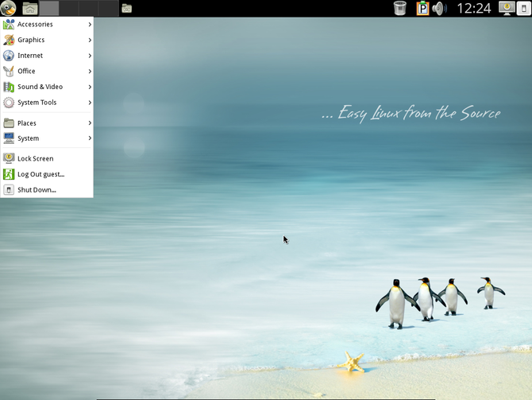Click the Shut Down switch icon in menu

[x=9, y=190]
